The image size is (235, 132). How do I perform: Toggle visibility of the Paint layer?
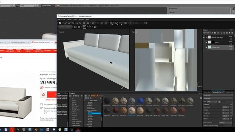pyautogui.click(x=206, y=43)
